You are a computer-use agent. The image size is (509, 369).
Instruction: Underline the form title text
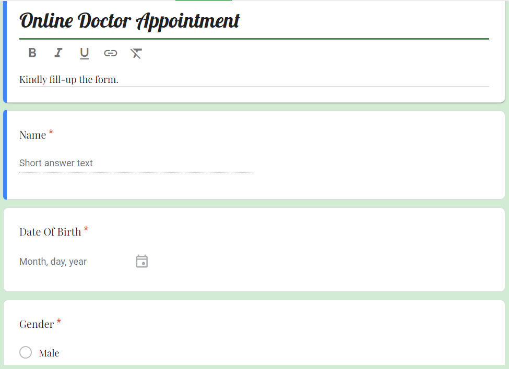pyautogui.click(x=84, y=53)
